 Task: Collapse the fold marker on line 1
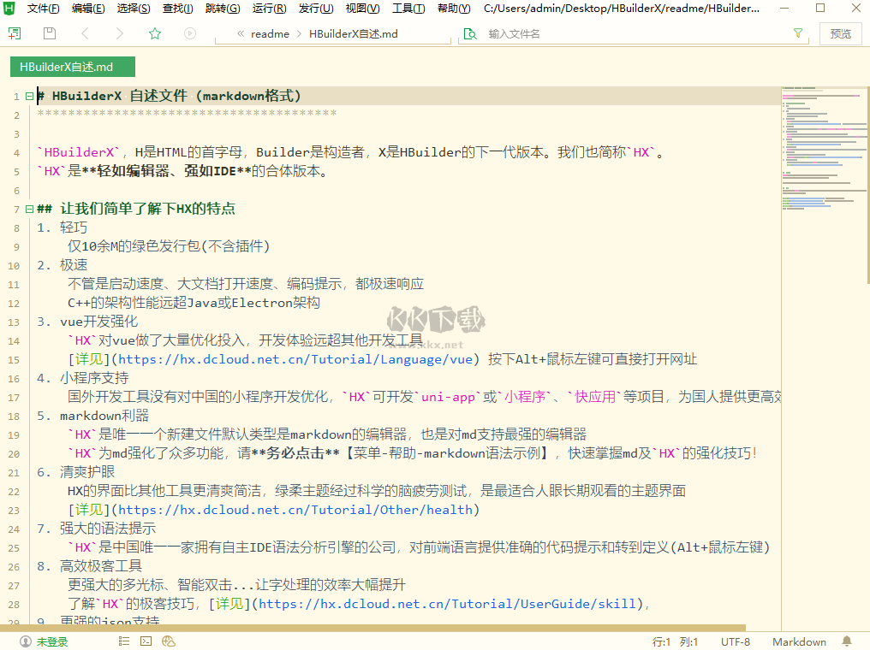pyautogui.click(x=28, y=95)
